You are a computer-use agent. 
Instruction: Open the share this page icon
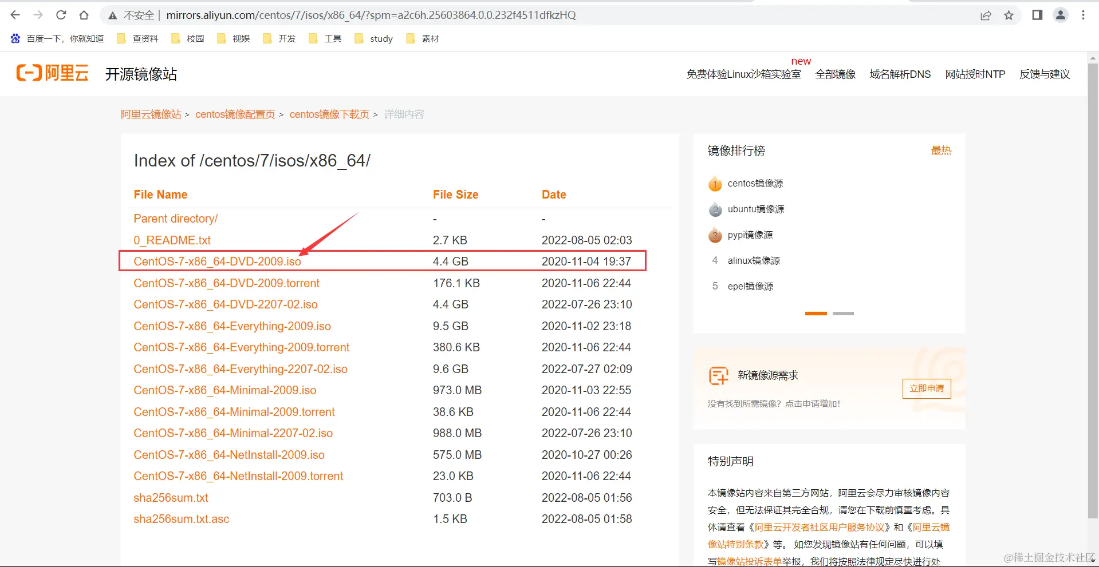(985, 15)
